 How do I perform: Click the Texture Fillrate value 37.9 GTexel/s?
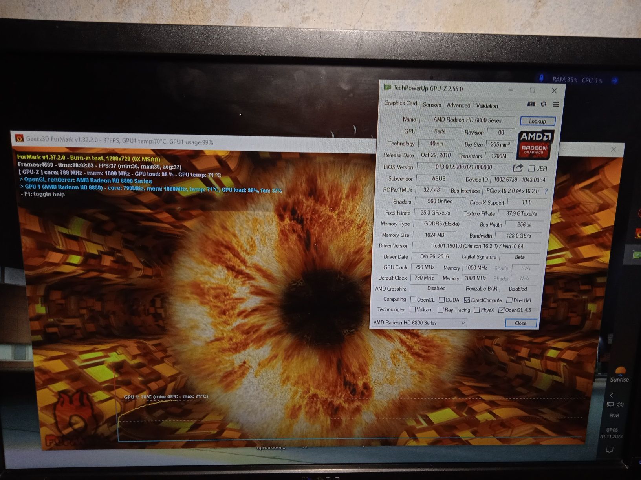click(x=521, y=213)
